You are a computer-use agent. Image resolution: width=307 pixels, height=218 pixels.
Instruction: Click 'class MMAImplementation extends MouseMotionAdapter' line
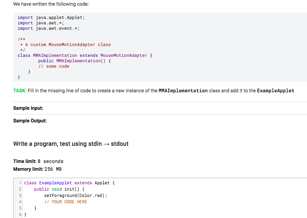click(85, 56)
